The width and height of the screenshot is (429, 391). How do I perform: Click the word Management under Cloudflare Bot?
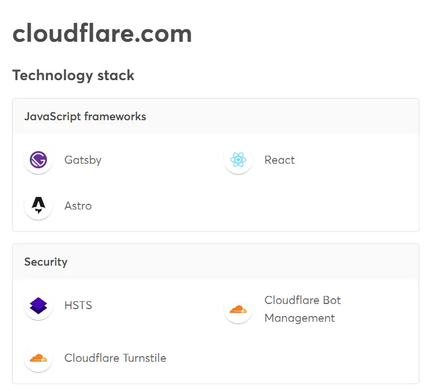(300, 318)
